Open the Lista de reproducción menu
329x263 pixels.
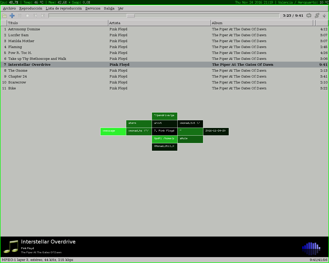pos(64,8)
